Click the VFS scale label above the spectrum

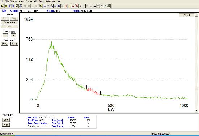pyautogui.click(x=187, y=15)
